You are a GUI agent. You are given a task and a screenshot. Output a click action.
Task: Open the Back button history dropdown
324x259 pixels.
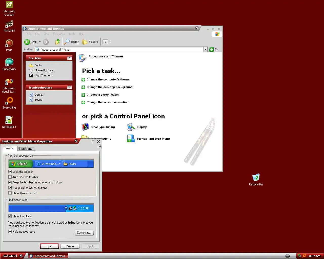40,42
